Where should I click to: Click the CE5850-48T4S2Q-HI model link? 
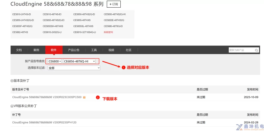[115, 14]
